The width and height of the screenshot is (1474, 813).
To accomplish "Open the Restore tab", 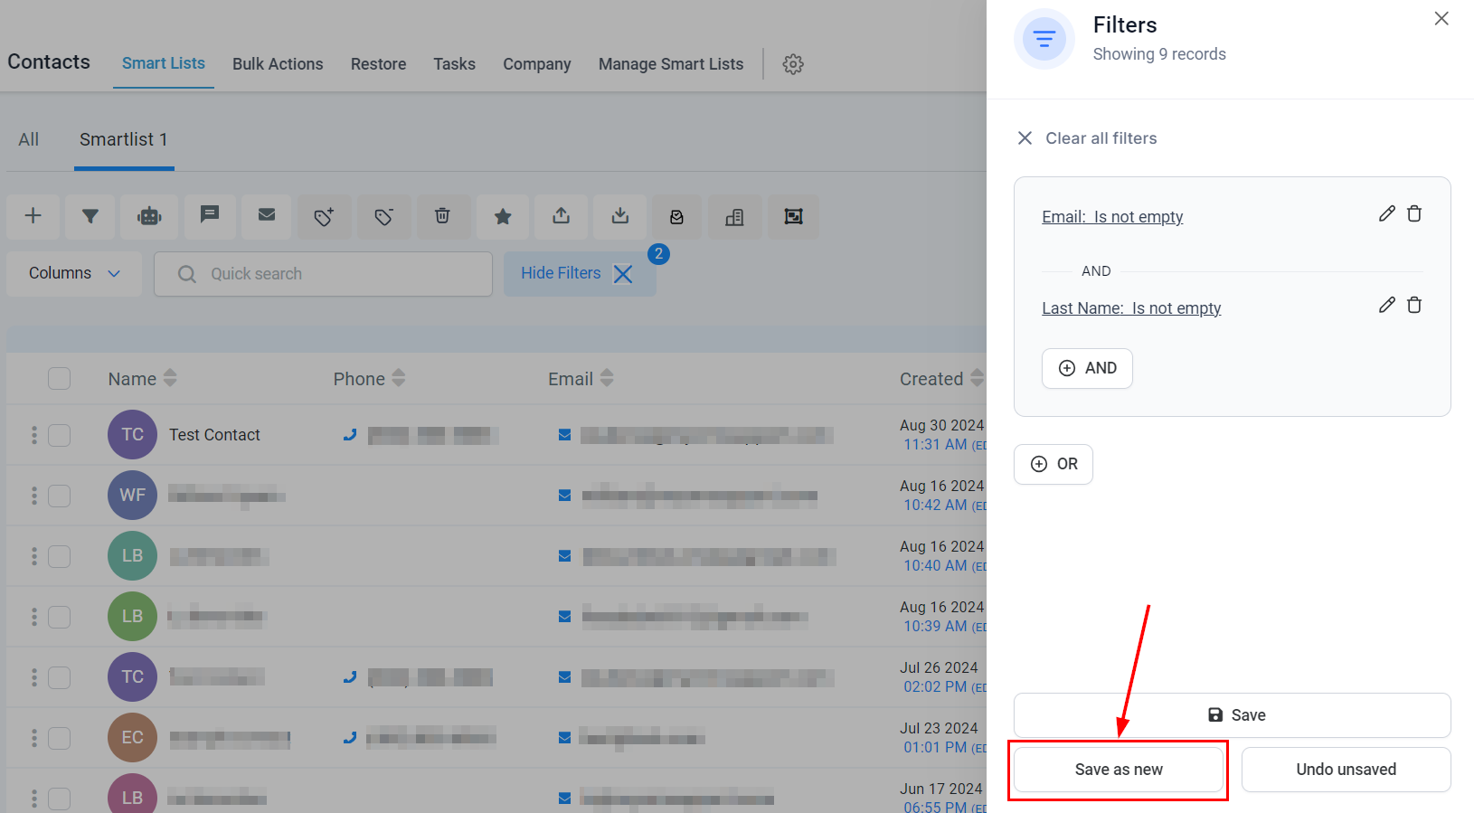I will [378, 64].
